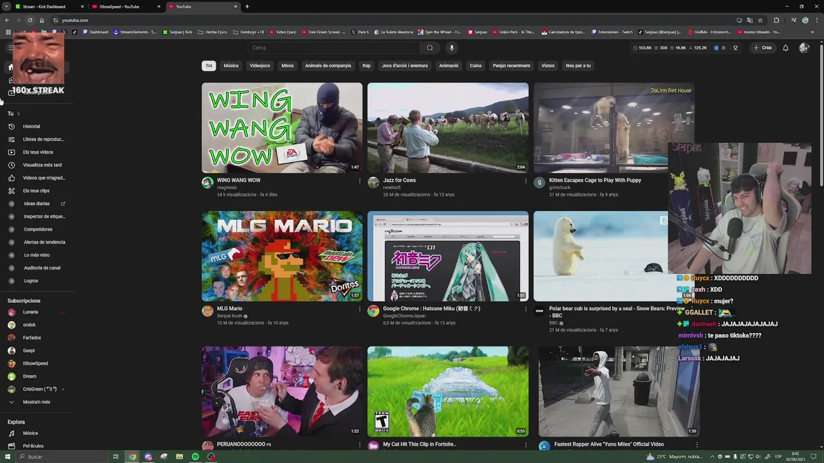The image size is (824, 463).
Task: Open options for Google Chrome Hatsune Miku video
Action: (525, 309)
